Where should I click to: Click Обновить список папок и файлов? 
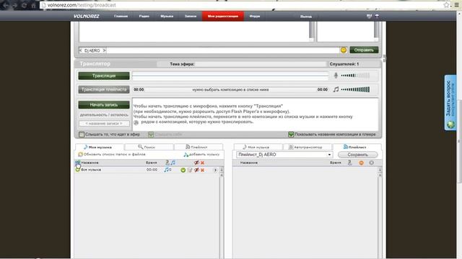click(x=112, y=154)
